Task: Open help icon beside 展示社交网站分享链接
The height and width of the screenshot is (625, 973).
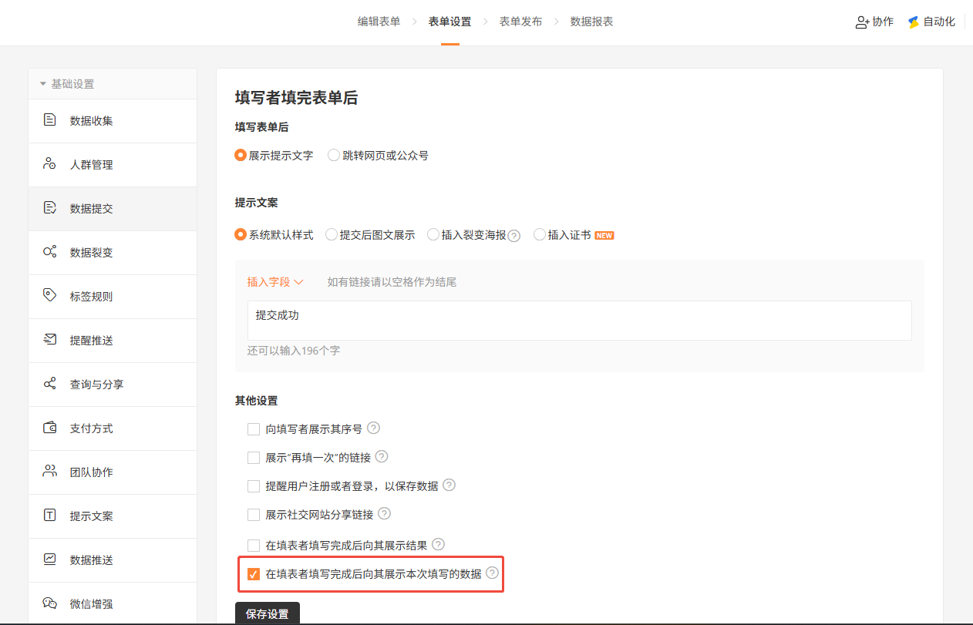Action: click(384, 513)
